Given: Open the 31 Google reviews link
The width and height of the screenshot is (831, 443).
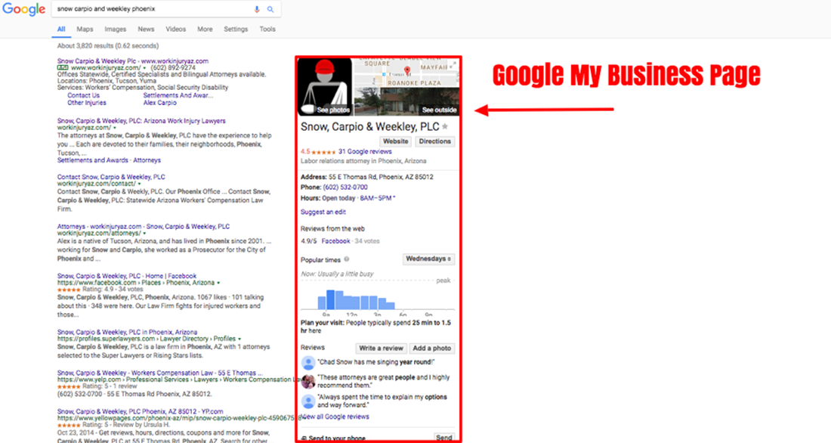Looking at the screenshot, I should click(365, 152).
